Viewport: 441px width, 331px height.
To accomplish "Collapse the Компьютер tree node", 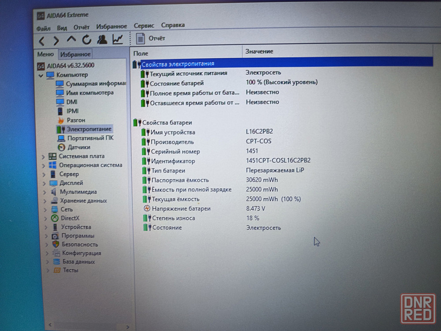I will pyautogui.click(x=41, y=75).
